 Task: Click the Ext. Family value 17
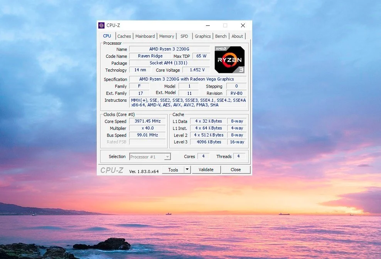click(140, 93)
